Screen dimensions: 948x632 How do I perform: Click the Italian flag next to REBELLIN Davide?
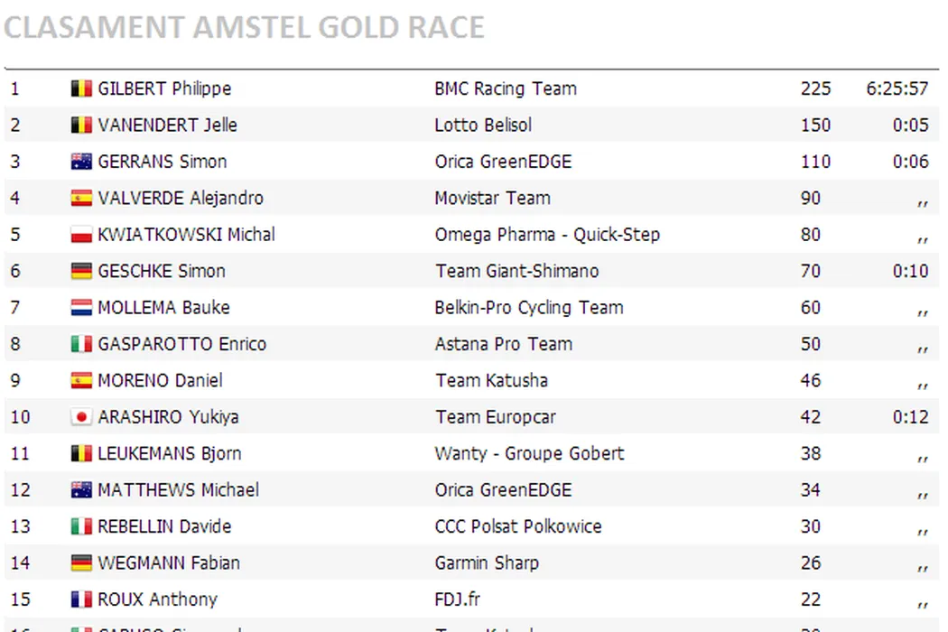[x=81, y=526]
